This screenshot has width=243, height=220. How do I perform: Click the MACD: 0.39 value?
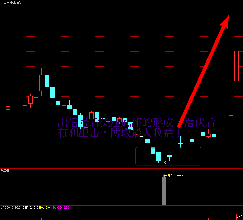pyautogui.click(x=61, y=208)
